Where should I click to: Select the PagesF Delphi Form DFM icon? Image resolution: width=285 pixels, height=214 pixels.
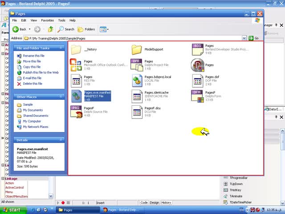tap(198, 96)
